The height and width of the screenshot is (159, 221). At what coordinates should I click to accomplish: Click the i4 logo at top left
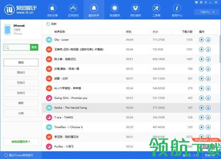(x=9, y=10)
